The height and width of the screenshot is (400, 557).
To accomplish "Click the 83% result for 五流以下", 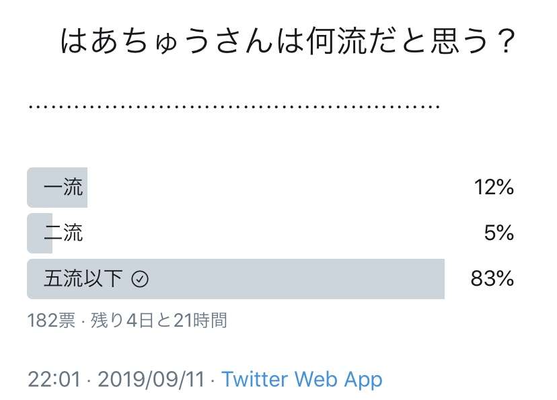I will pyautogui.click(x=492, y=278).
